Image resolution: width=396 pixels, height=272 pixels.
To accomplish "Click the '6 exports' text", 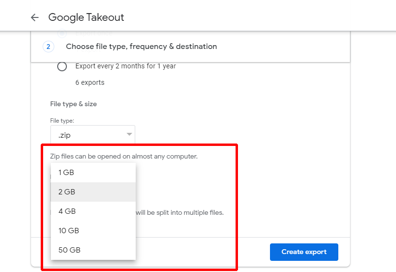I will click(x=90, y=82).
